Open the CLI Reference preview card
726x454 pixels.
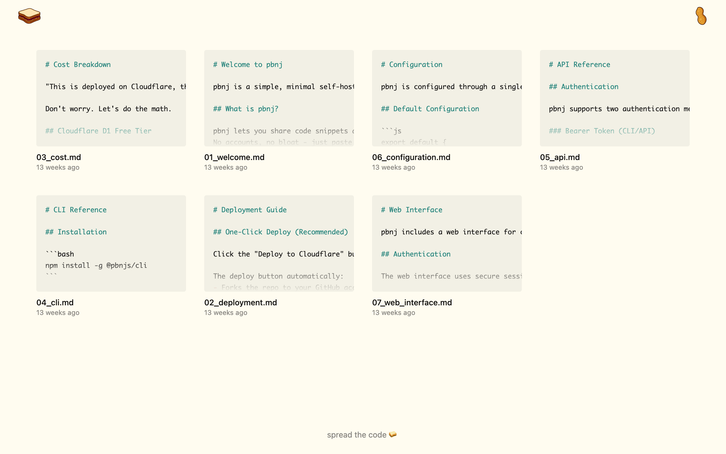tap(111, 243)
